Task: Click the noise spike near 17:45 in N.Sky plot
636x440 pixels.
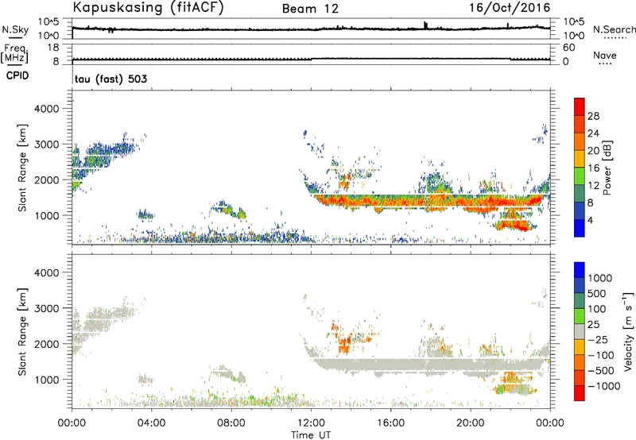Action: click(425, 25)
